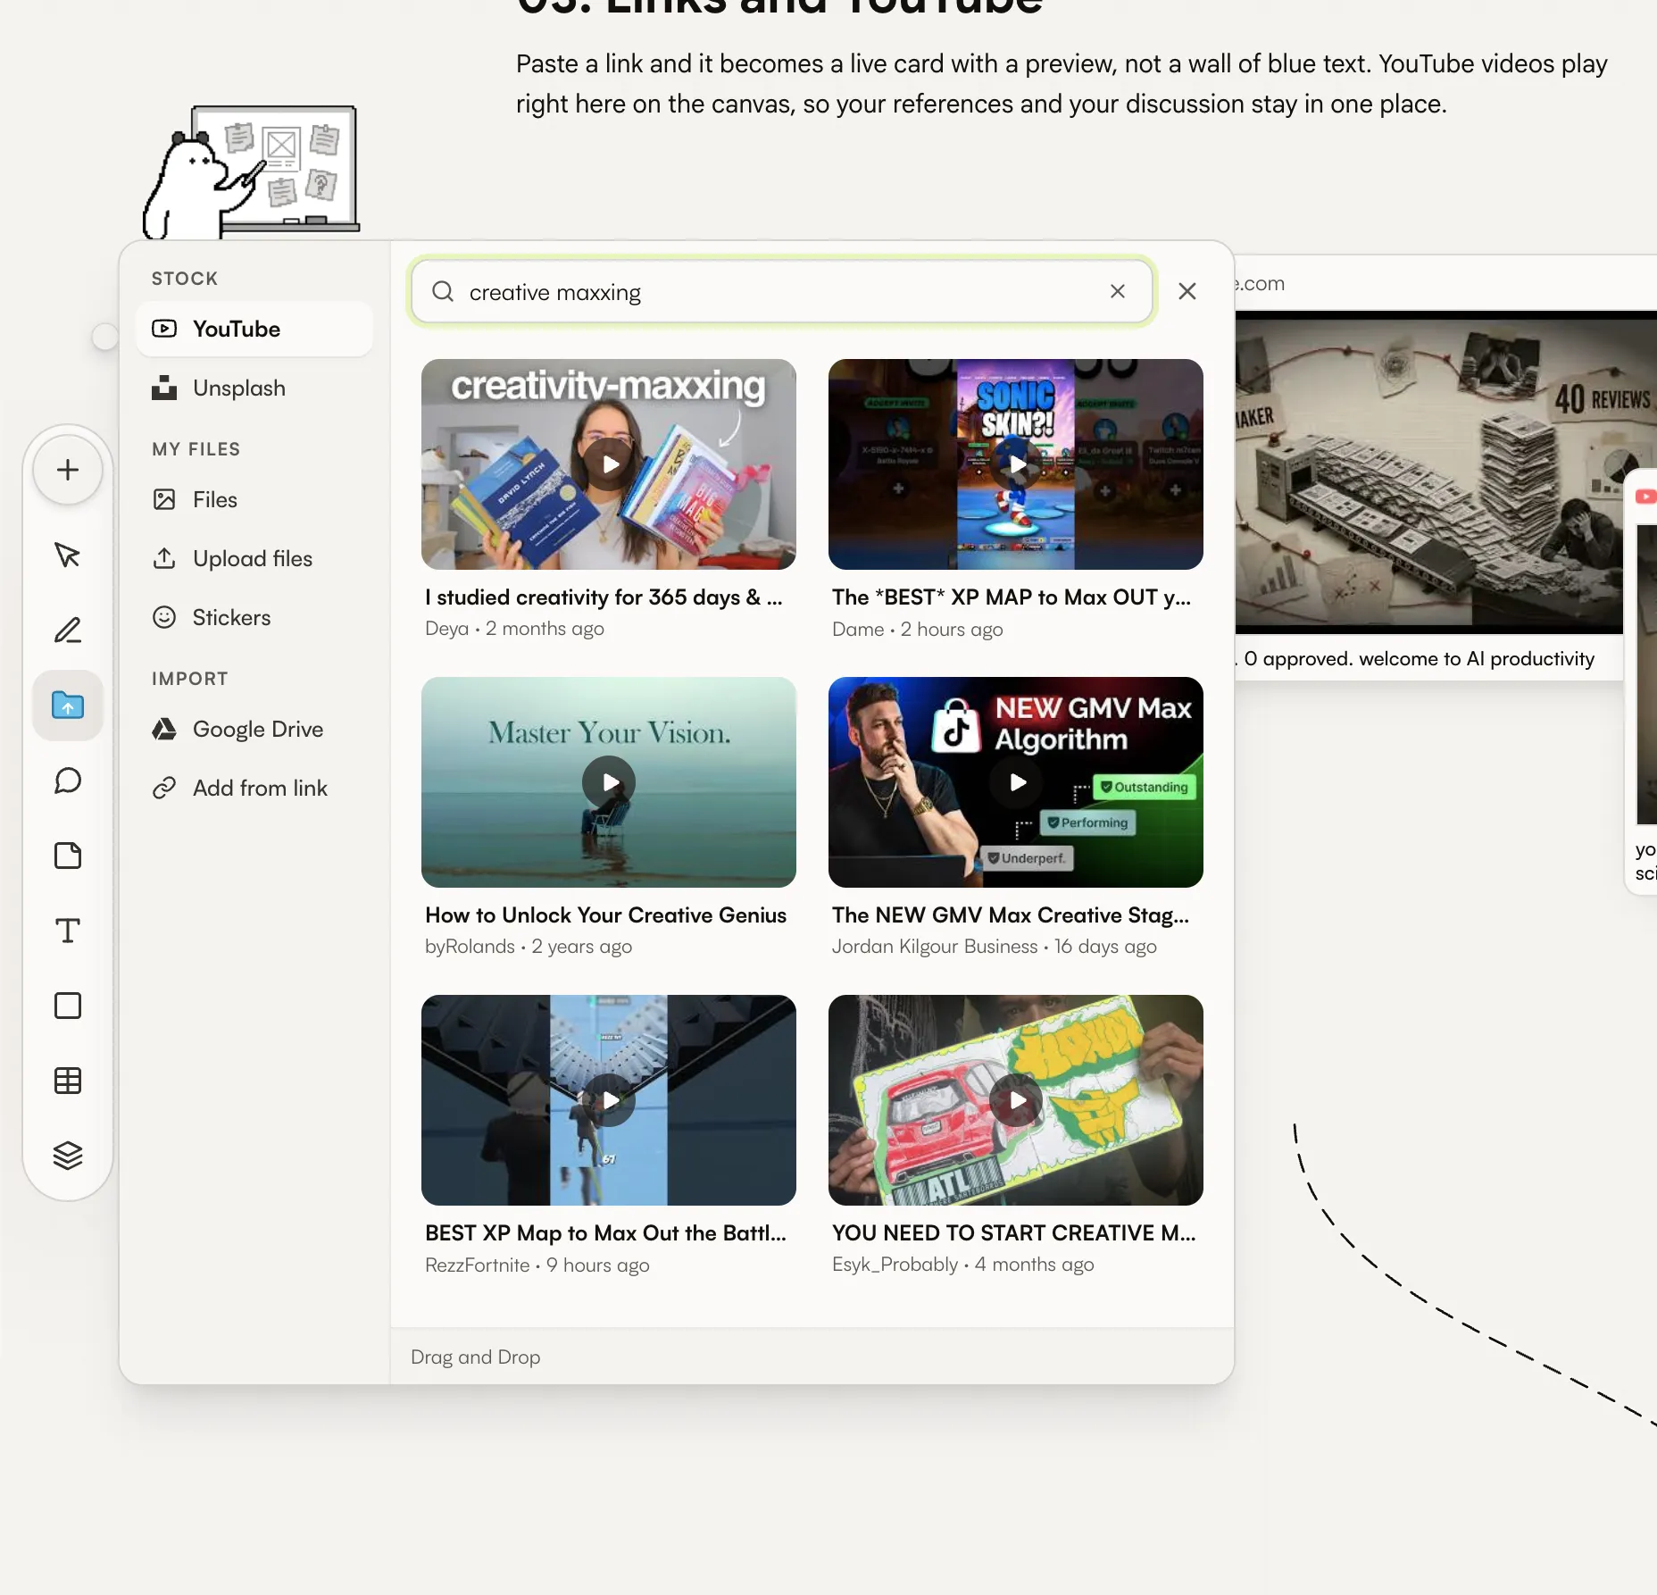Viewport: 1657px width, 1595px height.
Task: Click title 'The *BEST* XP MAP to Max OUT'
Action: 1012,597
